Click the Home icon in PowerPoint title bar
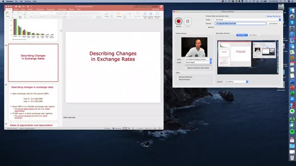The image size is (296, 166). pyautogui.click(x=16, y=6)
